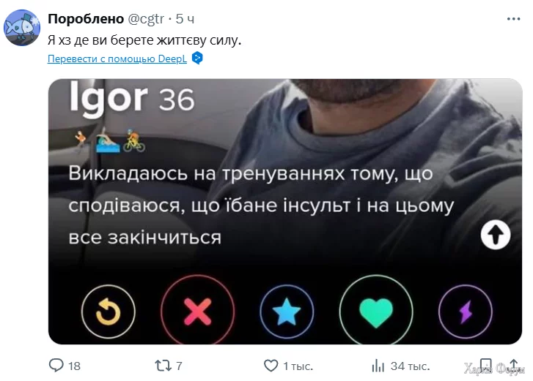Like the post with the heart icon
This screenshot has height=381, width=533.
(271, 366)
